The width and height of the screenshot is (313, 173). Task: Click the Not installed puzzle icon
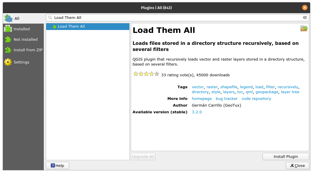[x=8, y=39]
